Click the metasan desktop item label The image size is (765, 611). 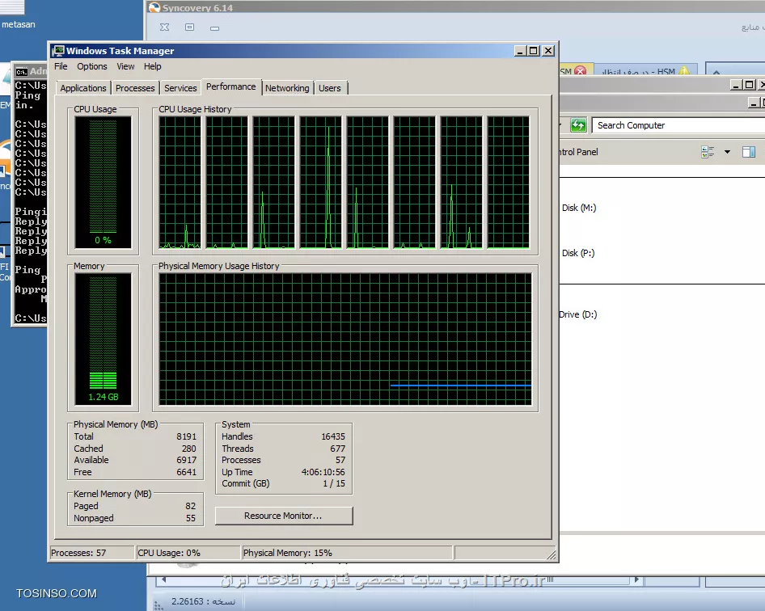[19, 24]
